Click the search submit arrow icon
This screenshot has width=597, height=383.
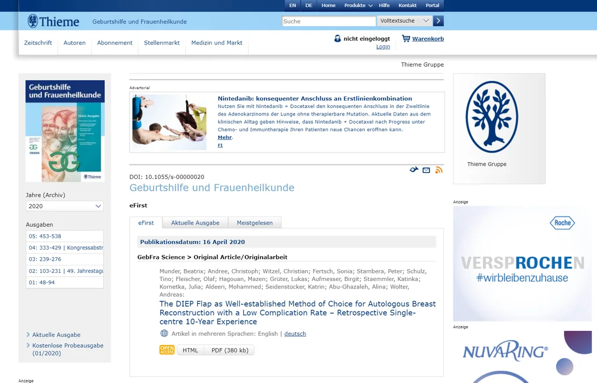pyautogui.click(x=438, y=21)
